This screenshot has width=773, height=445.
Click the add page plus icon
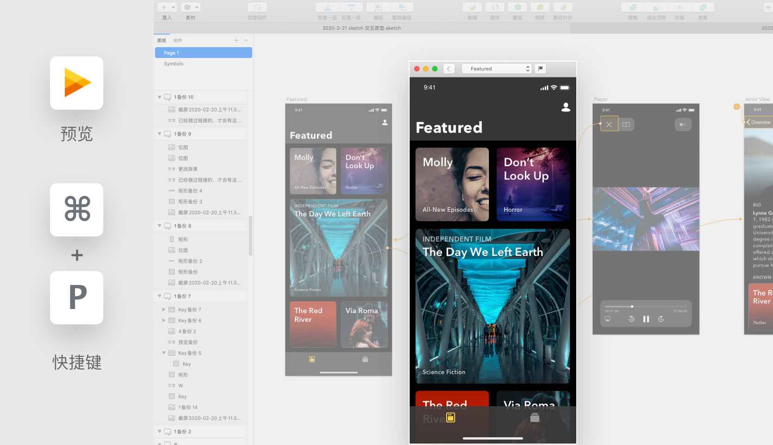pos(236,40)
